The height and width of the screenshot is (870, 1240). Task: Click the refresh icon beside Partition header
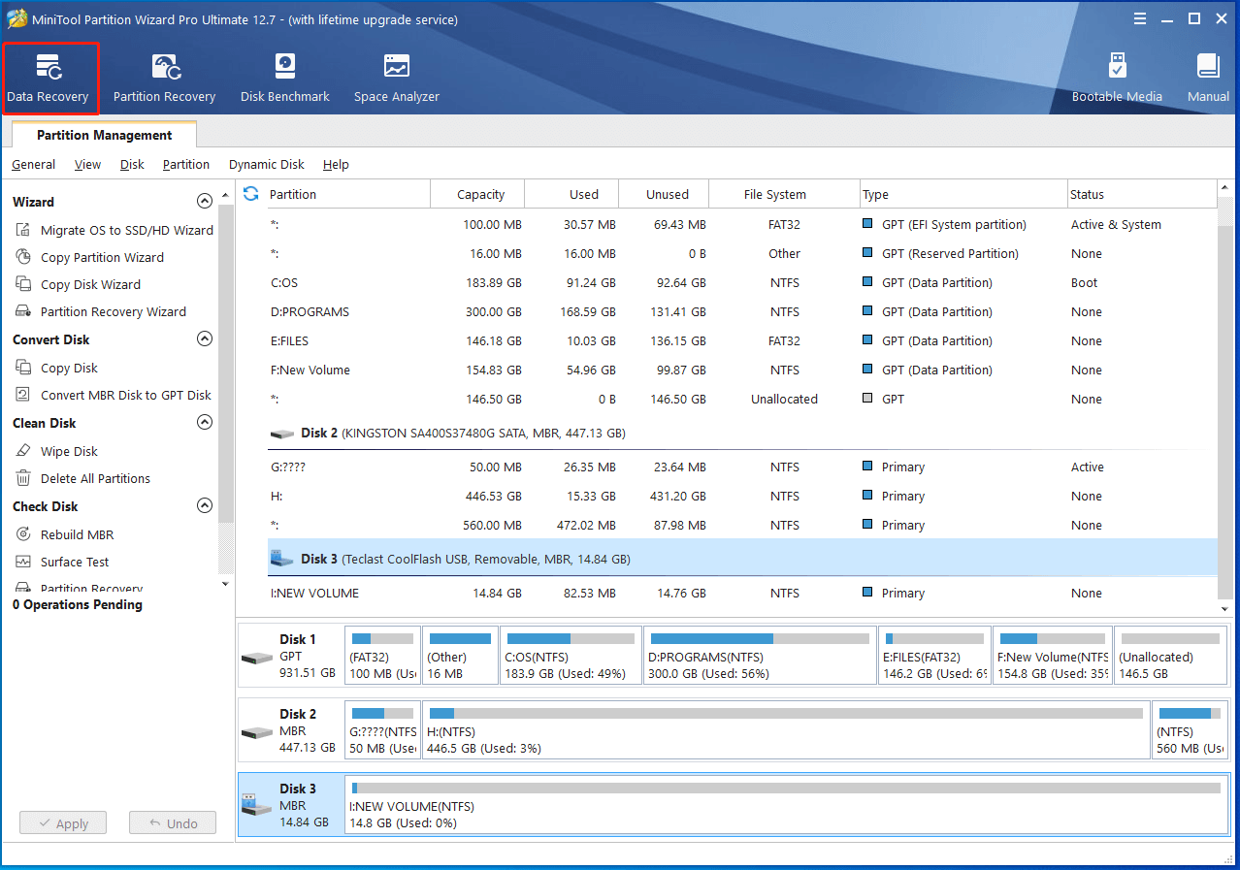tap(251, 194)
